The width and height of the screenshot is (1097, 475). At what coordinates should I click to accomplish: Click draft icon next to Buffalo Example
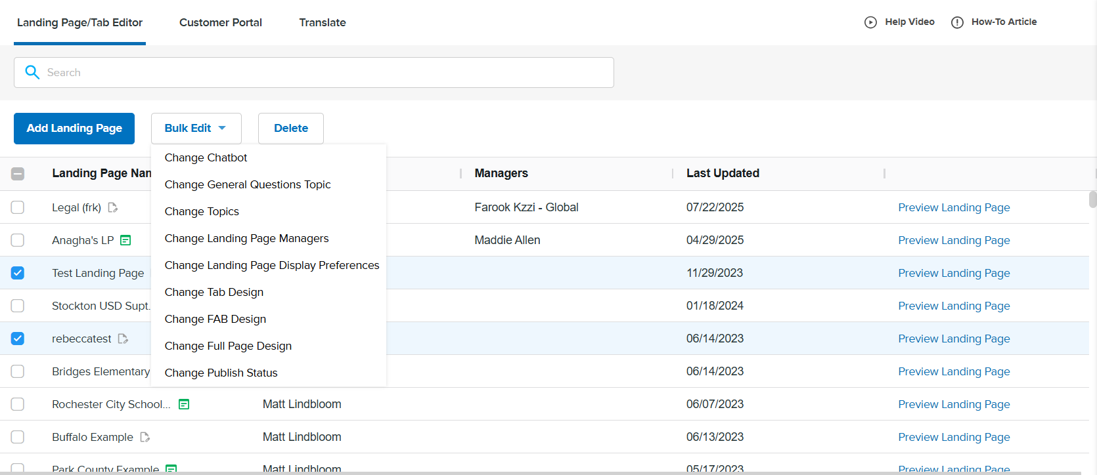click(145, 438)
